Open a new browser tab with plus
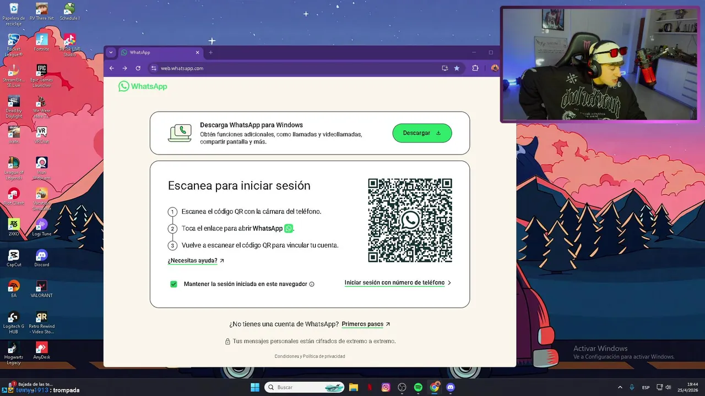 point(210,52)
